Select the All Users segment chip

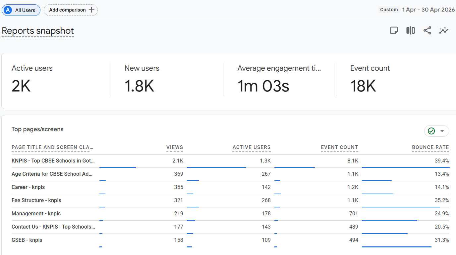[x=21, y=10]
